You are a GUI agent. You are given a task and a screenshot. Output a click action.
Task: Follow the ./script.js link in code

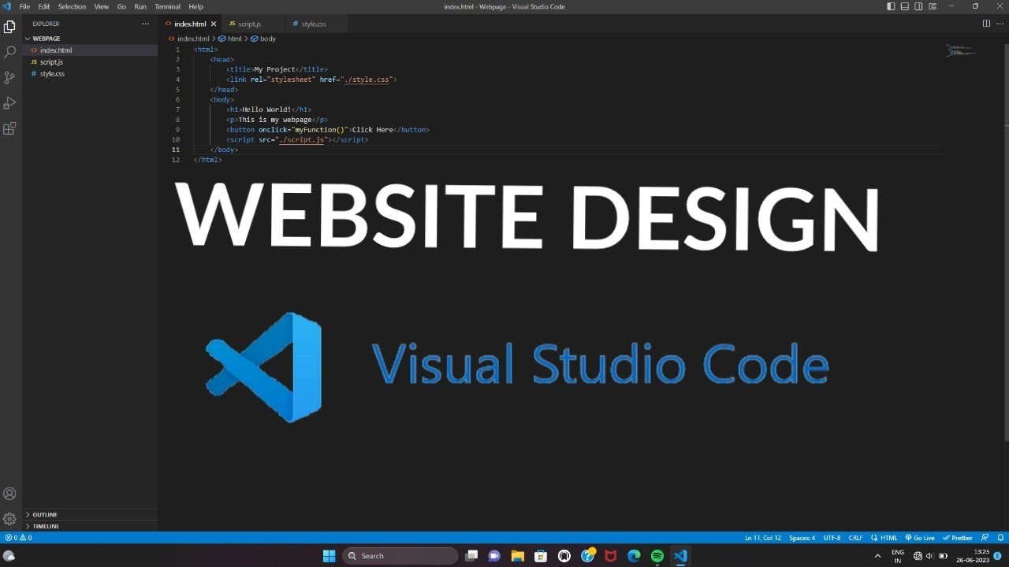coord(303,139)
